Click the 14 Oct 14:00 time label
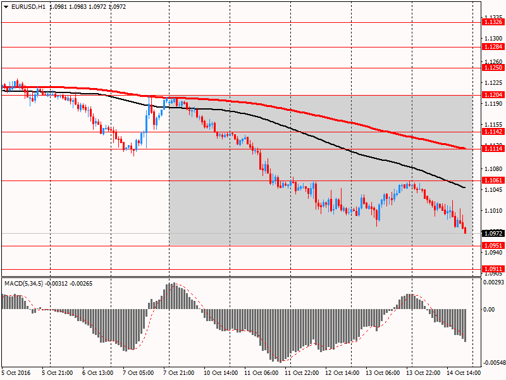The image size is (506, 380). (x=462, y=373)
